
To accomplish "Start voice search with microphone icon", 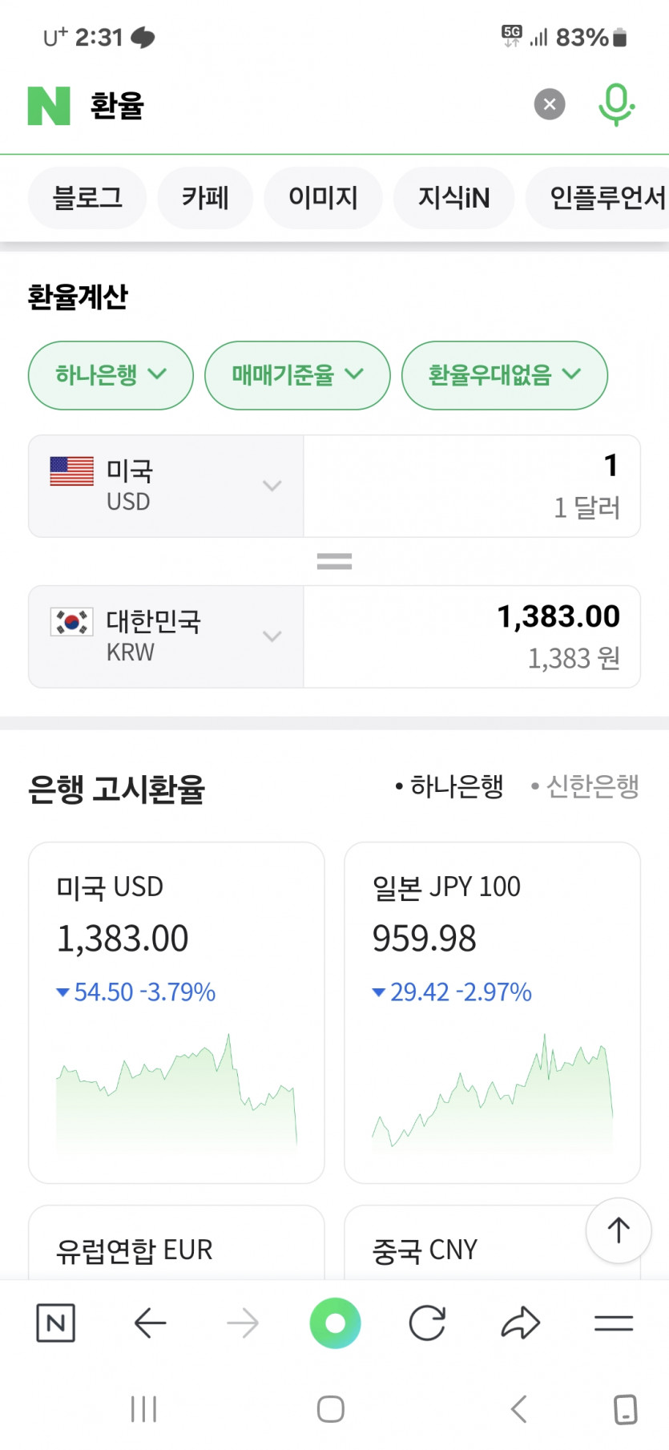I will click(616, 105).
